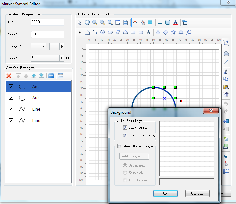Select the second Arc stroke in list
236x204 pixels.
pyautogui.click(x=35, y=98)
